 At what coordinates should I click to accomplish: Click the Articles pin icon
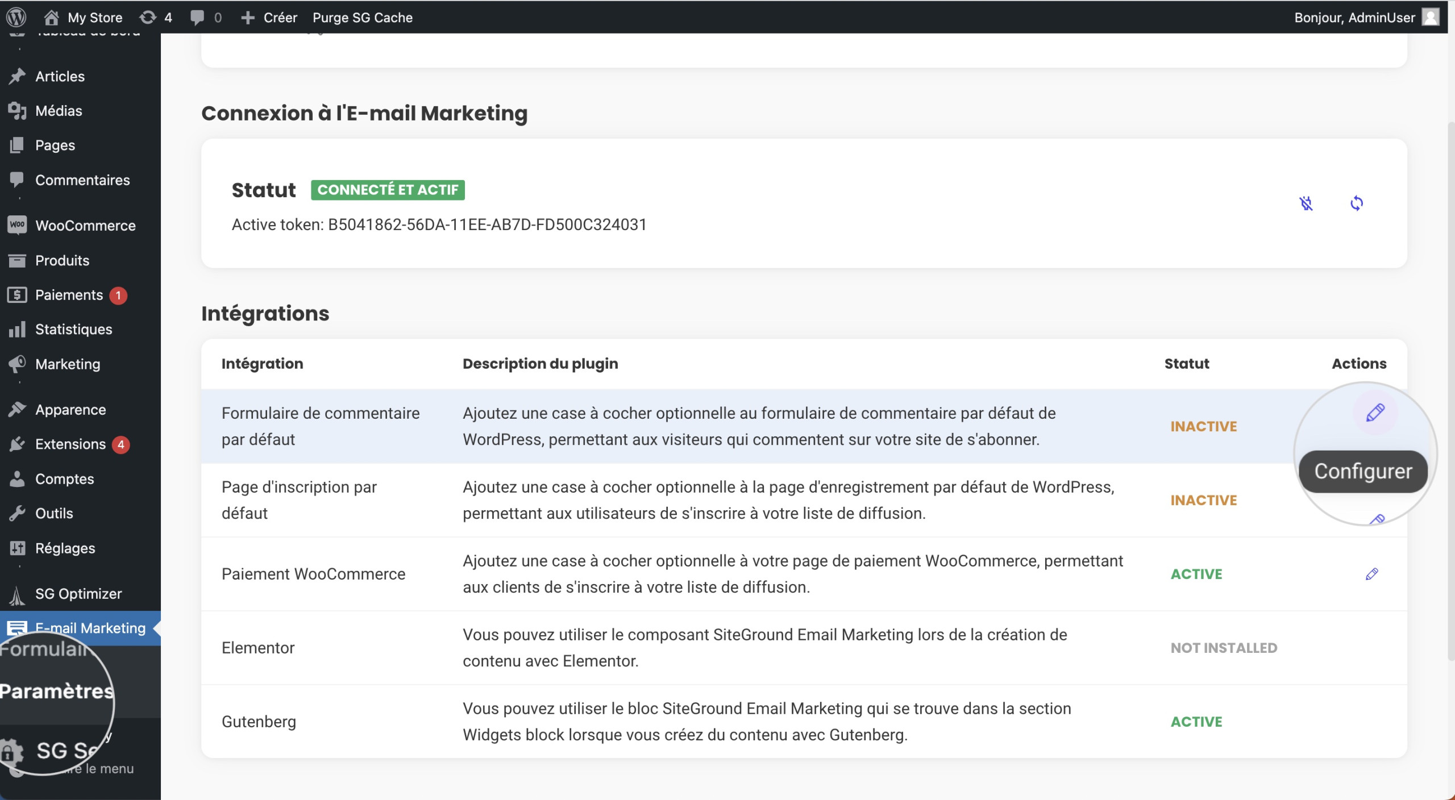pyautogui.click(x=17, y=76)
